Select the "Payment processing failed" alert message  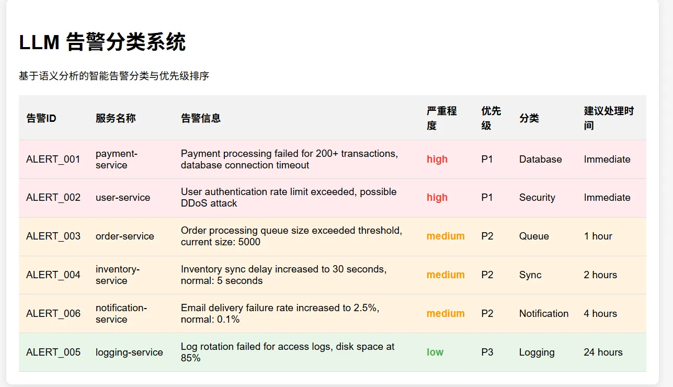coord(290,160)
